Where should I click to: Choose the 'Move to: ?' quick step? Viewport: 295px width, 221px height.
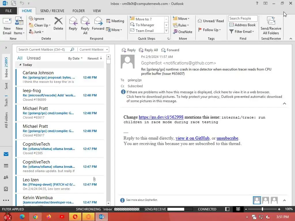[x=147, y=19]
